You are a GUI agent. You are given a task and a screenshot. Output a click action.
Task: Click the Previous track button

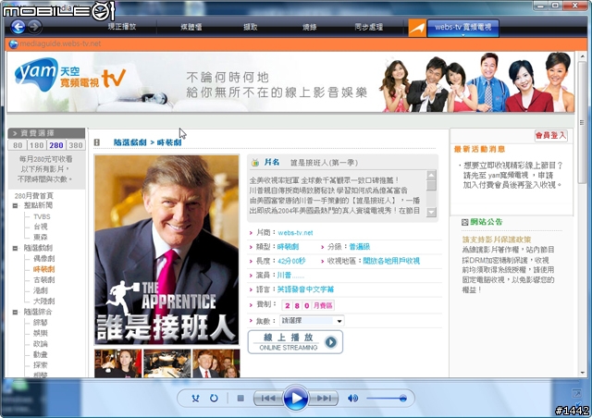pos(268,398)
